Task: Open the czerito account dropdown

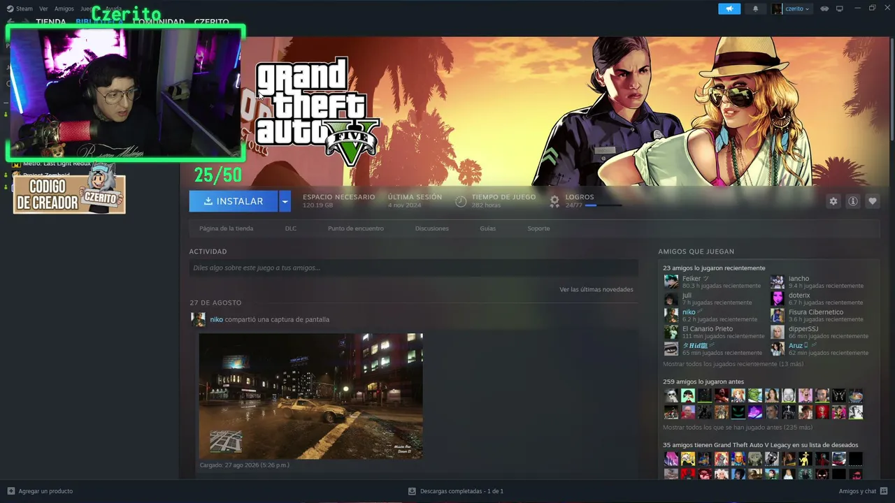Action: (x=798, y=9)
